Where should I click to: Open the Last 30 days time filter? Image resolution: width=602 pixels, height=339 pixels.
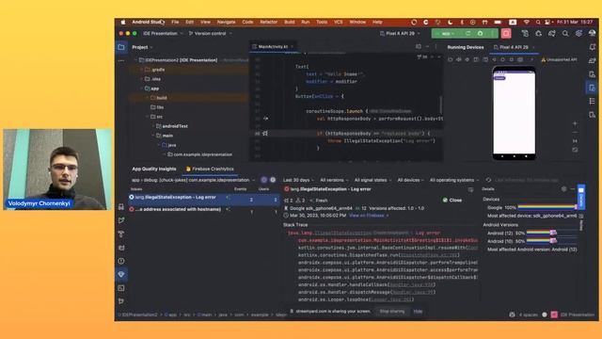pyautogui.click(x=298, y=180)
